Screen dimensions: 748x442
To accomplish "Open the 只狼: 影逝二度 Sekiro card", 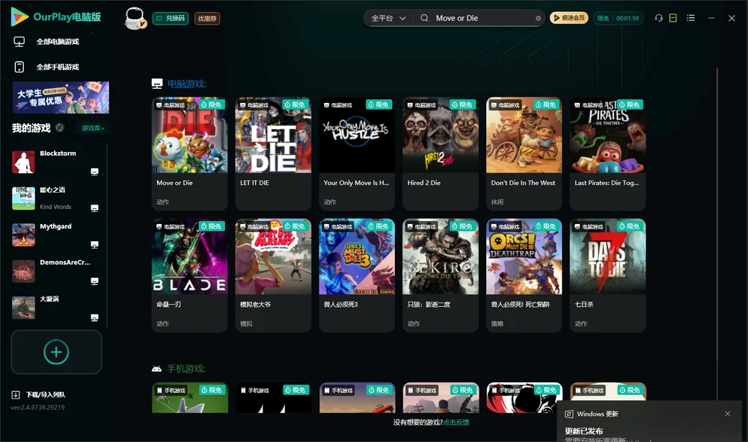I will [441, 276].
